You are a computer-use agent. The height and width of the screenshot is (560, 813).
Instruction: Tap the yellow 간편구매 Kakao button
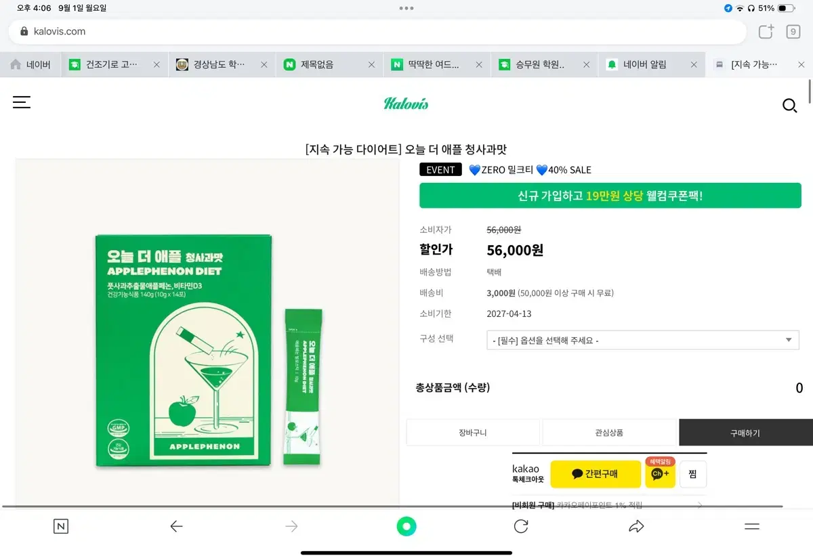click(x=596, y=474)
